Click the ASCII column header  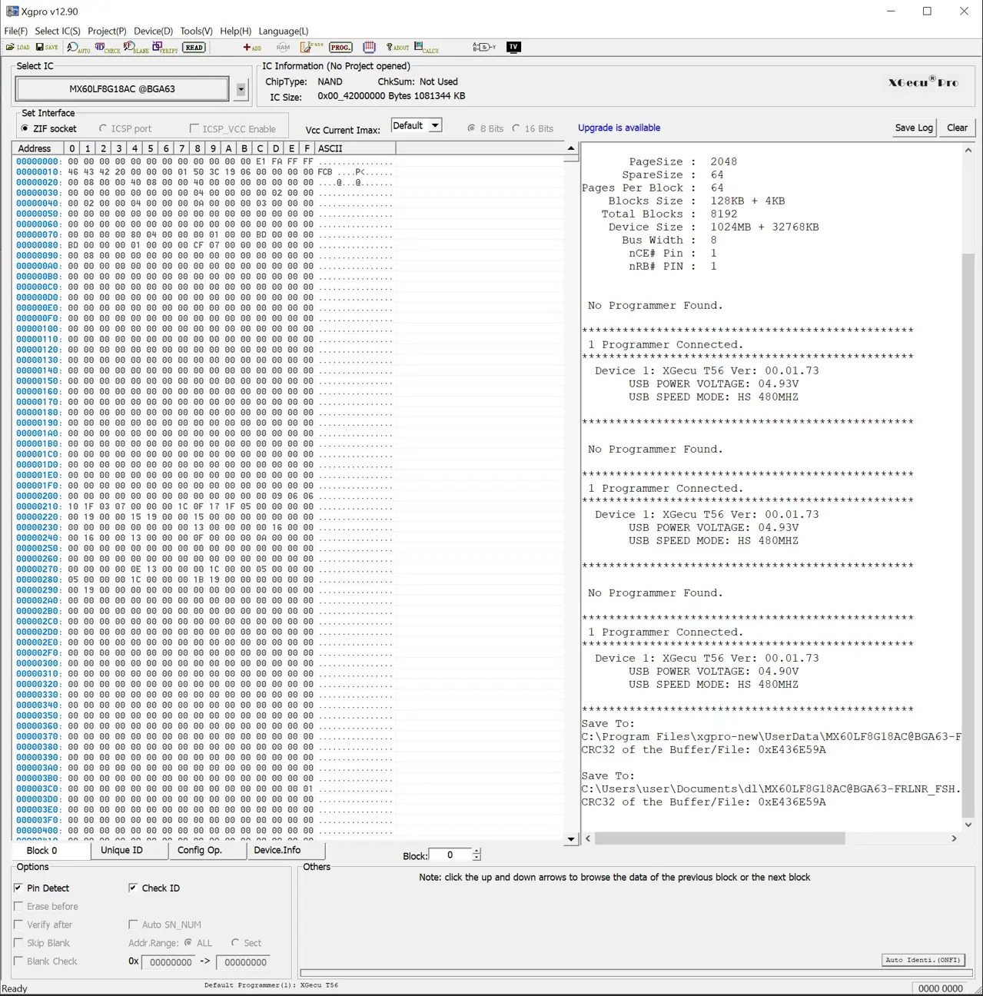coord(355,148)
